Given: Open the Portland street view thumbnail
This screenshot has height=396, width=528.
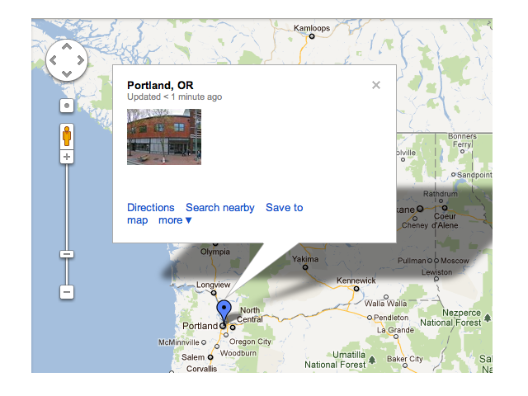Looking at the screenshot, I should [x=164, y=137].
